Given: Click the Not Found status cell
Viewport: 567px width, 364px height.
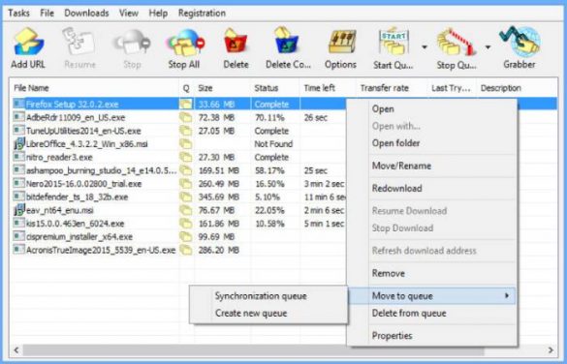Looking at the screenshot, I should (x=273, y=143).
